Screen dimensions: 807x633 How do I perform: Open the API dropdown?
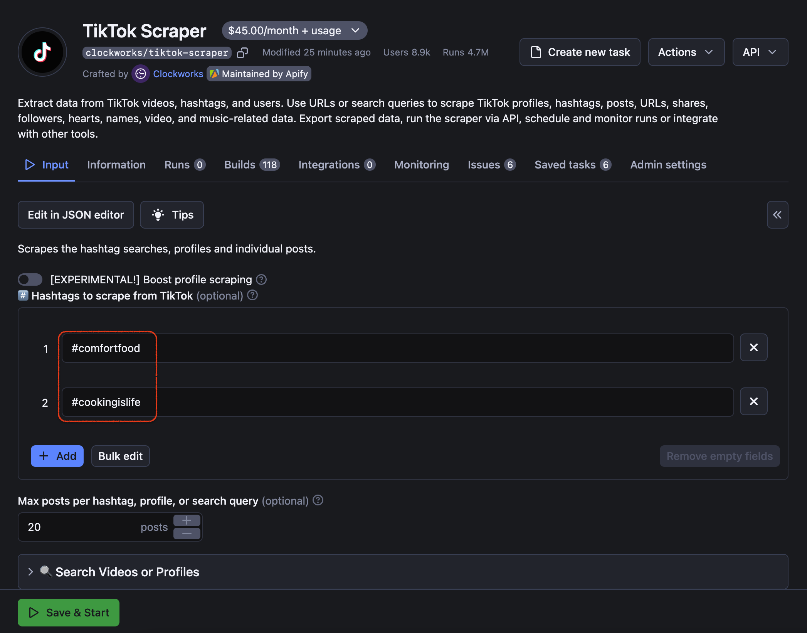click(x=760, y=52)
